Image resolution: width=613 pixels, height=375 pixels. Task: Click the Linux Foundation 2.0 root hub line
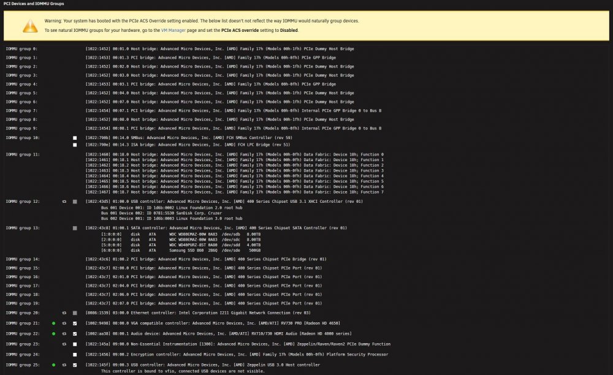[x=172, y=208]
